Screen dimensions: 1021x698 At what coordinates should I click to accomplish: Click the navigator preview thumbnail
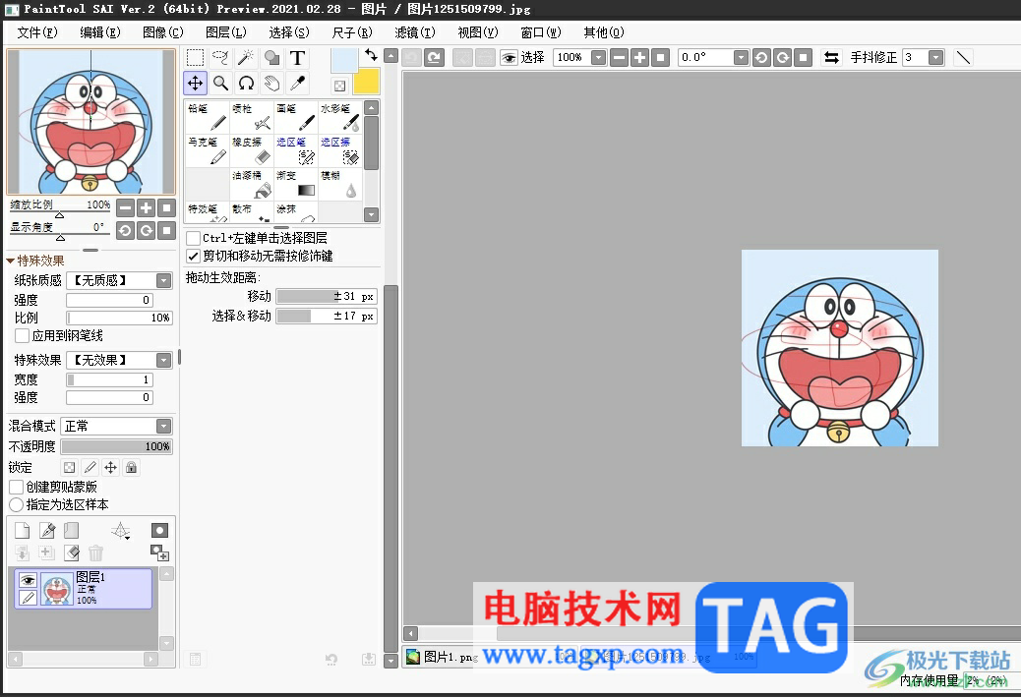coord(90,122)
